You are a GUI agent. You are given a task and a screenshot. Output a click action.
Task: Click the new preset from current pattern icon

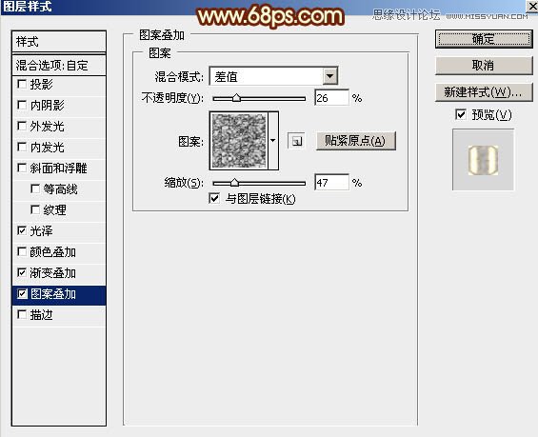pyautogui.click(x=296, y=141)
